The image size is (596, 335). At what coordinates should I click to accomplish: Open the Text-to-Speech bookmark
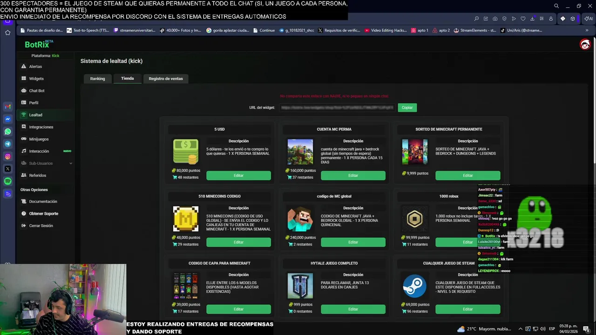[88, 30]
